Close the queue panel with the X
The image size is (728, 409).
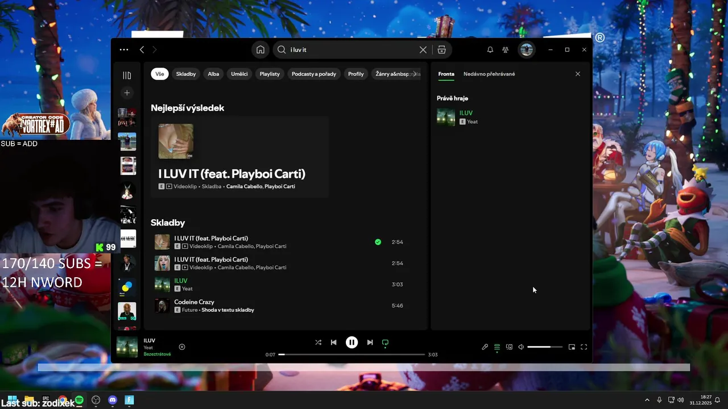[x=578, y=74]
